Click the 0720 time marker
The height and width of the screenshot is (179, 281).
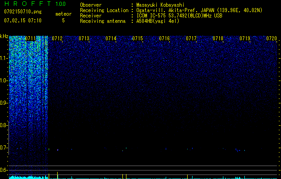(x=272, y=38)
